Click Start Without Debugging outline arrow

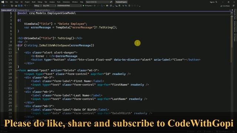click(x=95, y=6)
